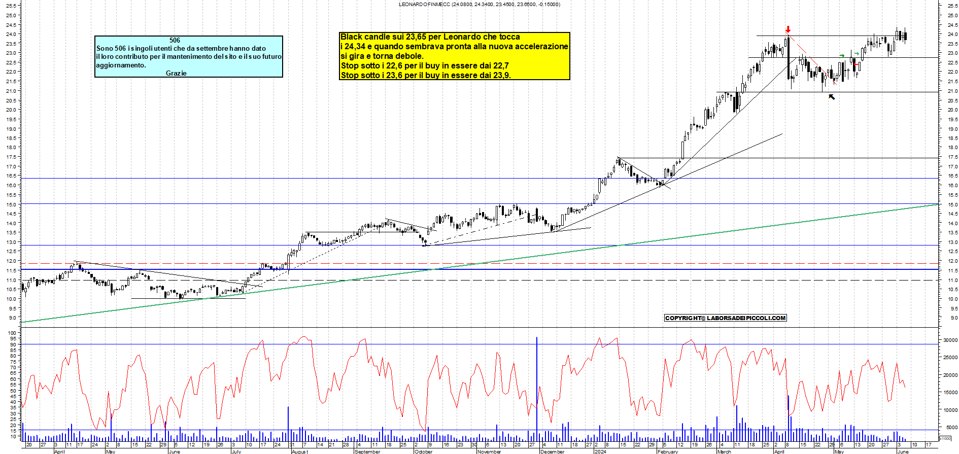Click the LEONARDO FINMECC chart title

(479, 5)
